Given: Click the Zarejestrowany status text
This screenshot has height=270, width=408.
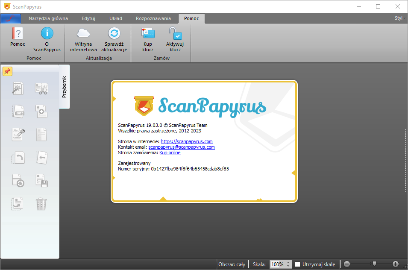Looking at the screenshot, I should [x=134, y=163].
